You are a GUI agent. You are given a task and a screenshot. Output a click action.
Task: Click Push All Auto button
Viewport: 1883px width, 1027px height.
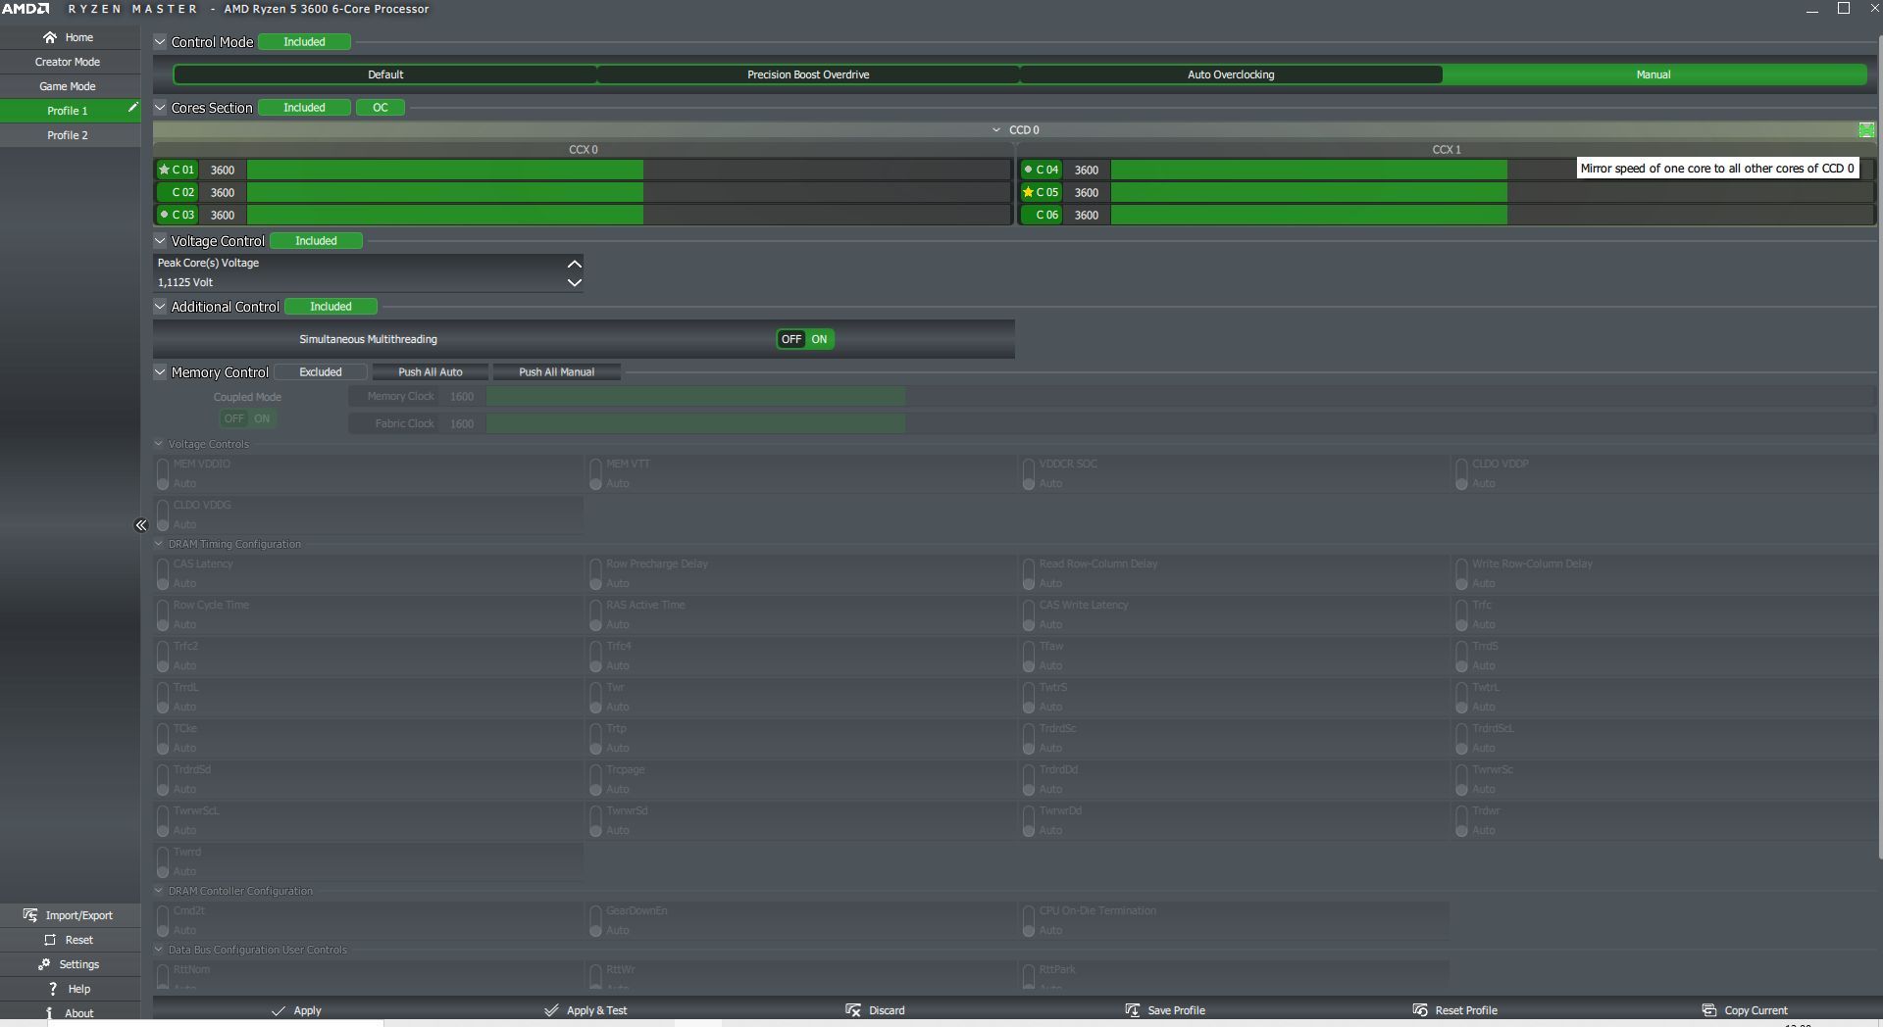tap(431, 372)
